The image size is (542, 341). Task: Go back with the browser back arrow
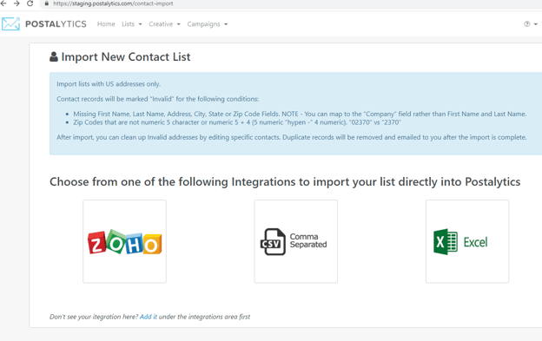point(3,3)
